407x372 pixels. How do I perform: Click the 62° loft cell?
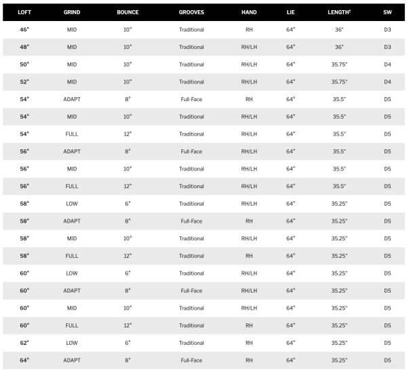[x=24, y=343]
